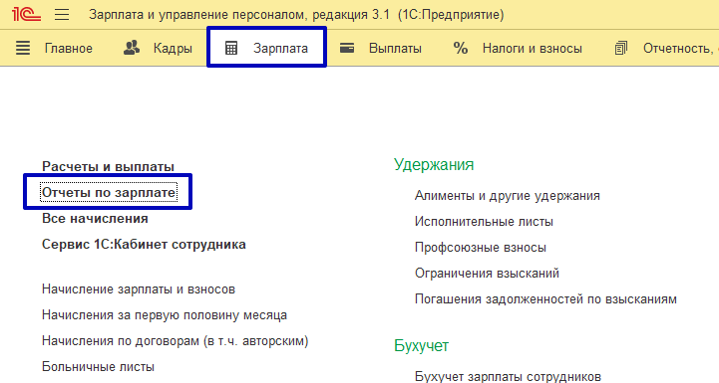Open Отчеты по зарплате
The height and width of the screenshot is (383, 719).
tap(109, 192)
